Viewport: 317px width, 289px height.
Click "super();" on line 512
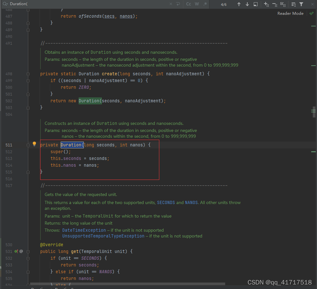(61, 152)
